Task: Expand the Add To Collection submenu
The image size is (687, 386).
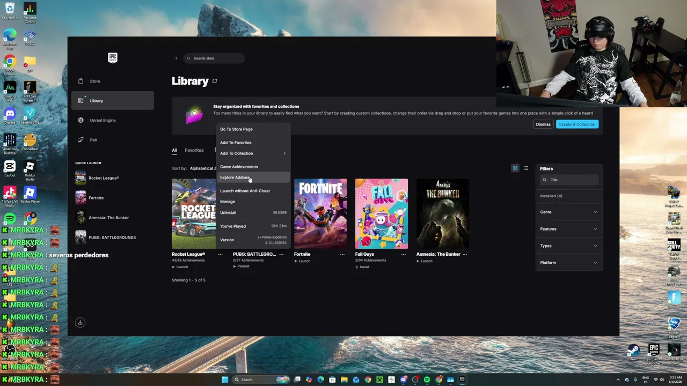Action: [x=253, y=153]
